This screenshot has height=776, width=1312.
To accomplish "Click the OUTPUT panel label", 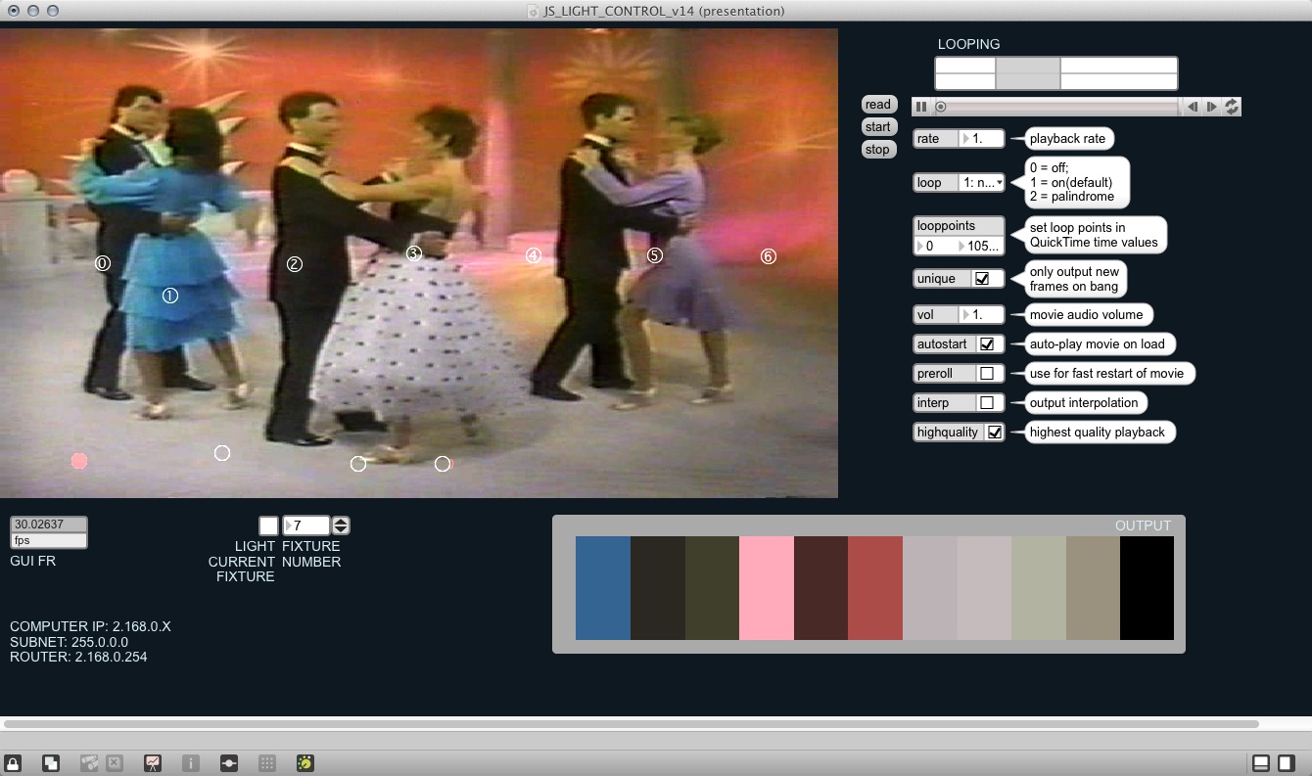I will point(1143,525).
